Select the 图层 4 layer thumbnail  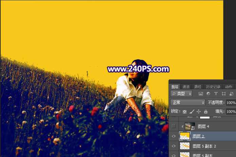tap(190, 126)
